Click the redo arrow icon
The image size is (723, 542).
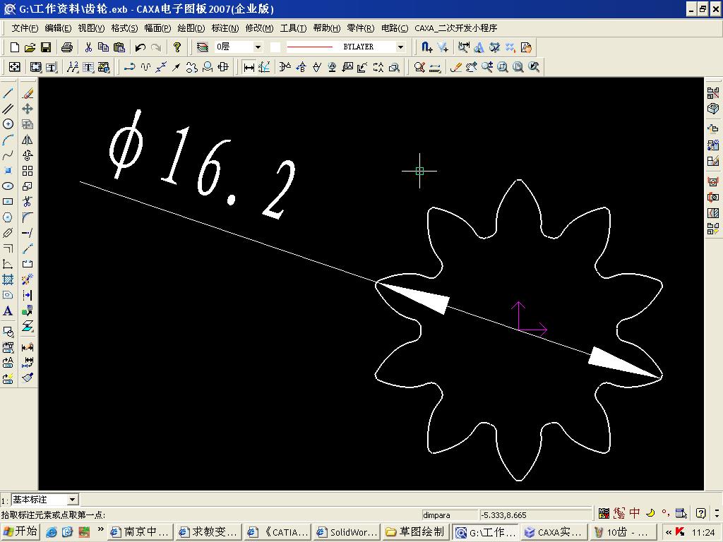(156, 47)
